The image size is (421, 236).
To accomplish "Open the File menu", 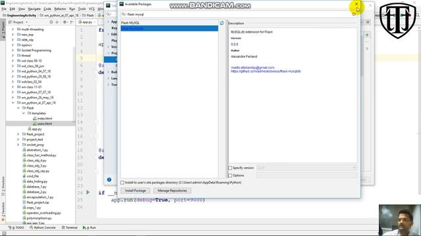I will (4, 9).
